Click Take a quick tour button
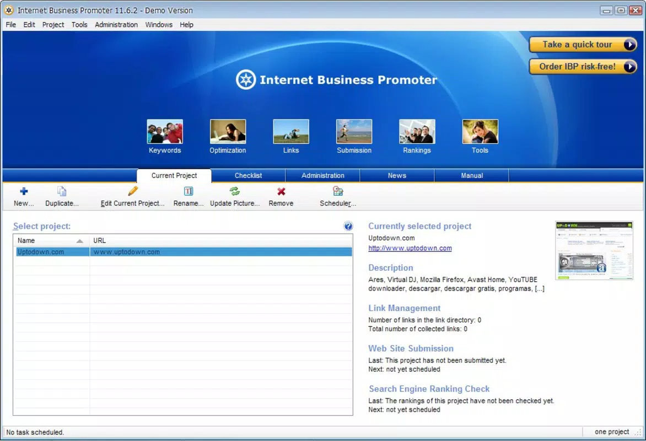Viewport: 646px width, 441px height. coord(583,45)
